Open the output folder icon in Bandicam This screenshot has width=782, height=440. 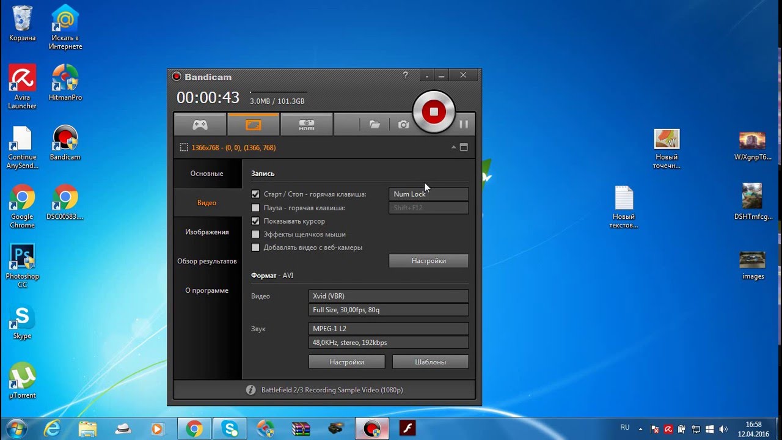click(x=375, y=125)
